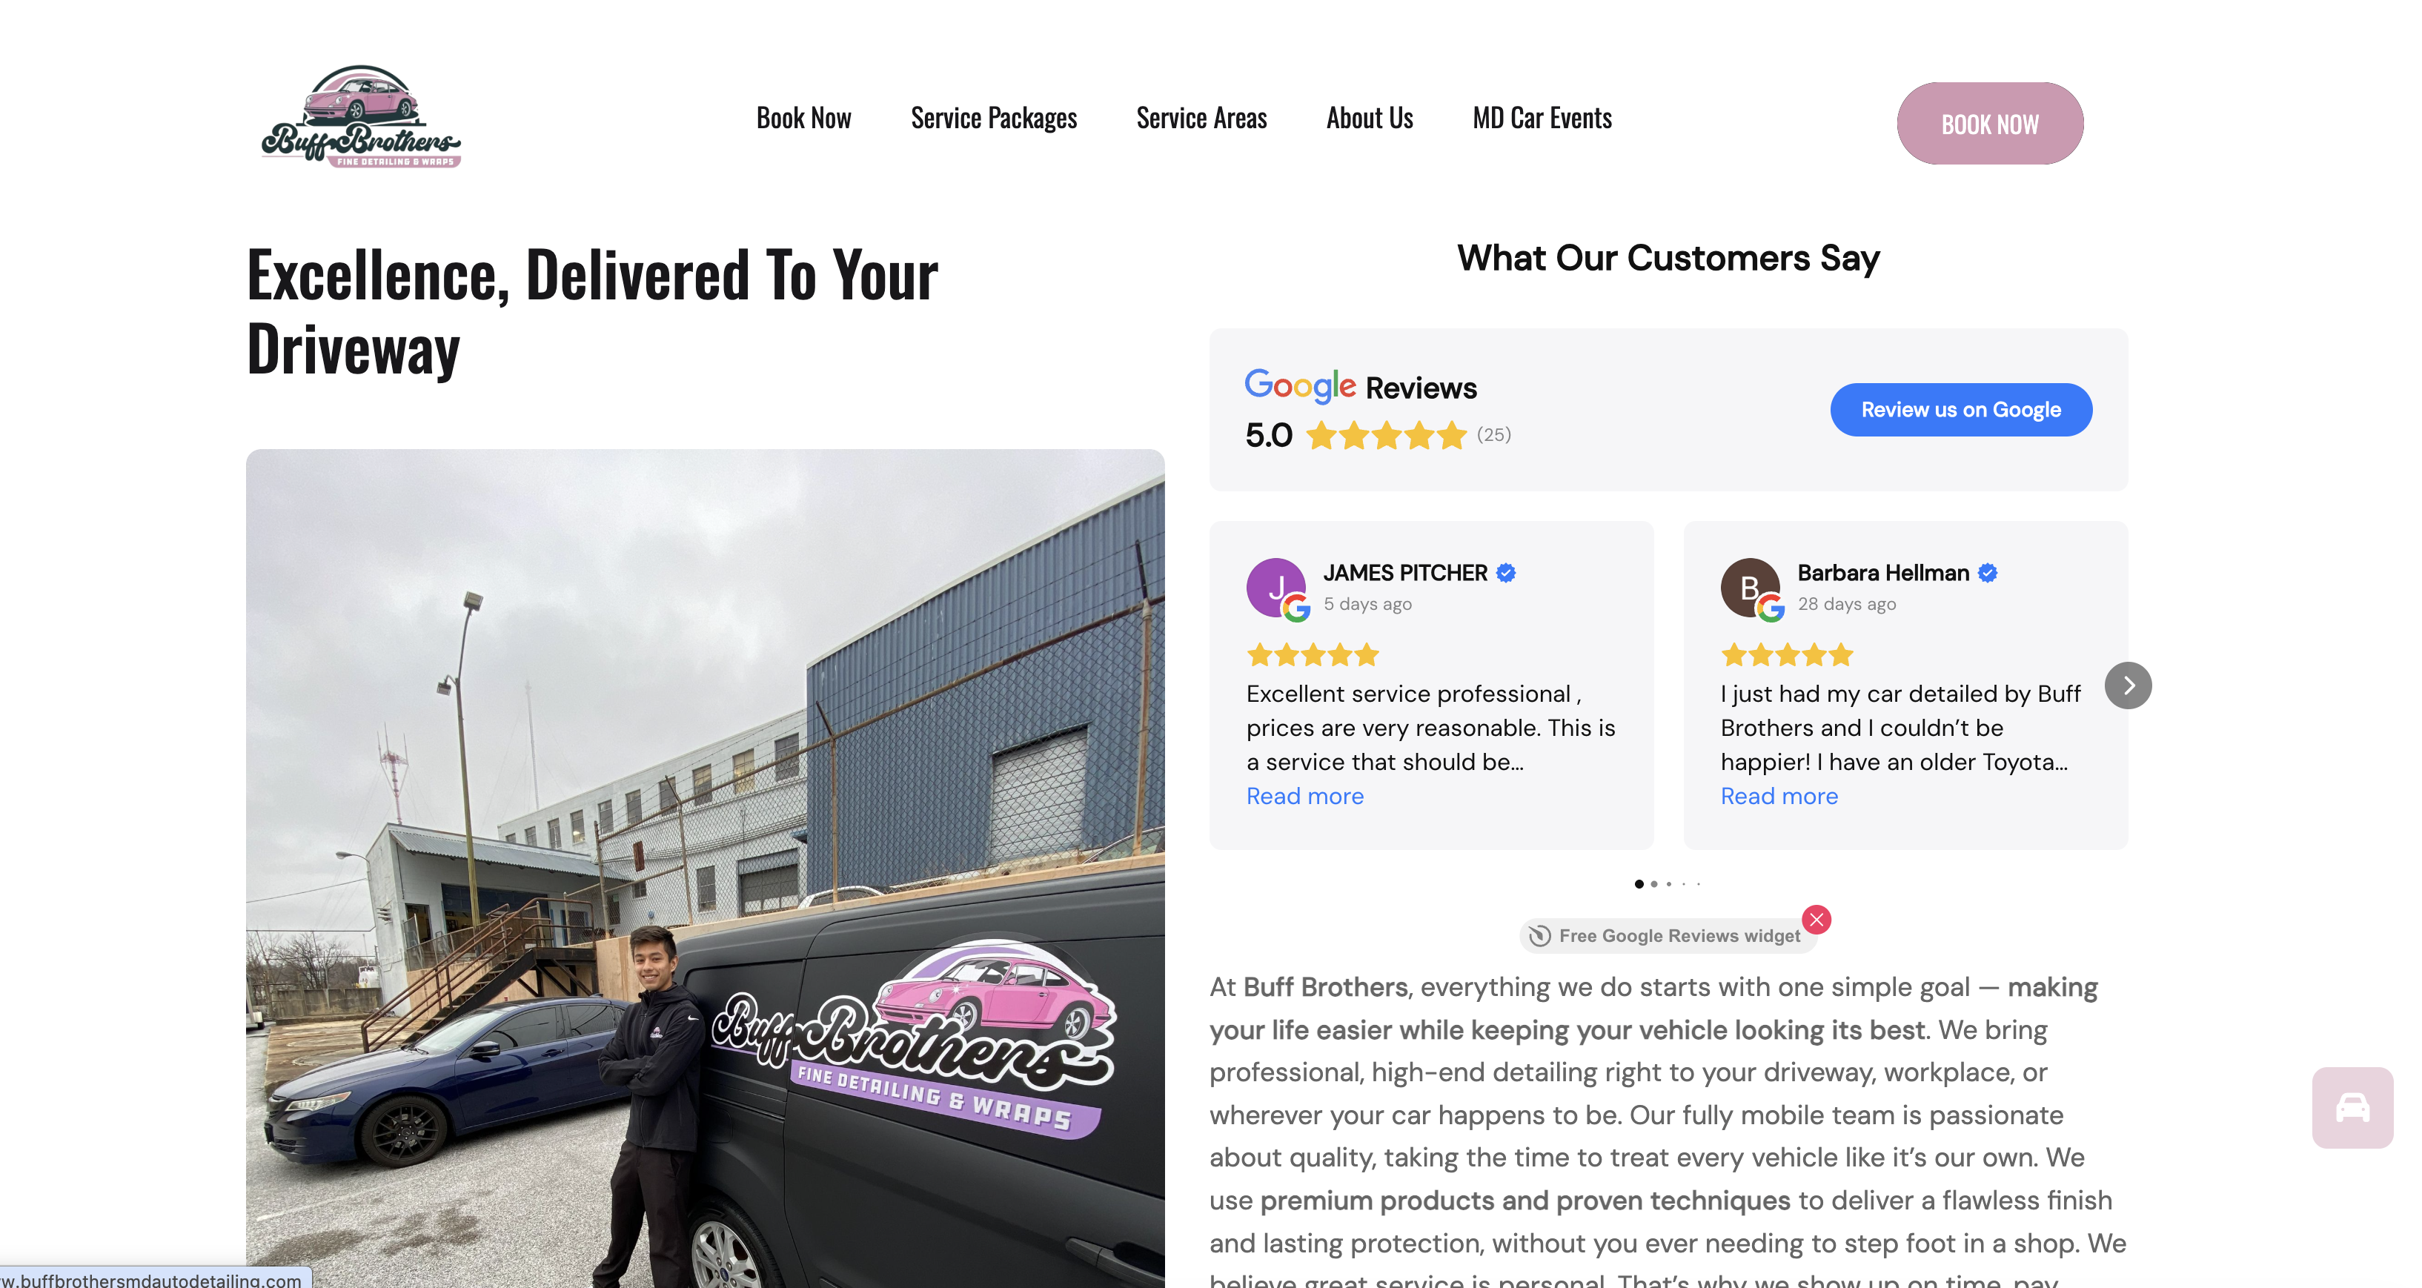Click the pink BOOK NOW button
The image size is (2422, 1288).
coord(1991,123)
